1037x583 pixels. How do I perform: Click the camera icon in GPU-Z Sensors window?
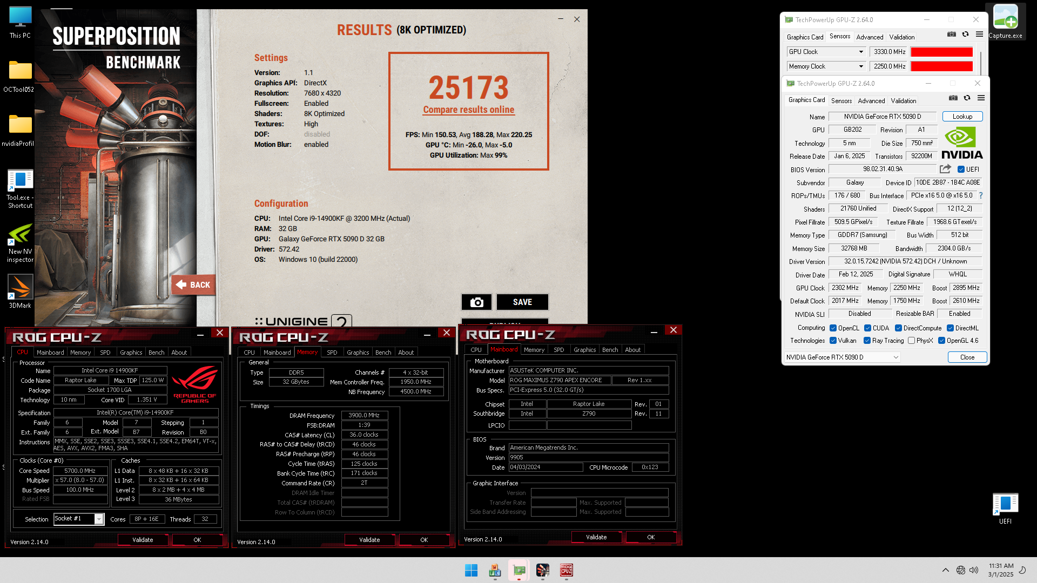952,35
